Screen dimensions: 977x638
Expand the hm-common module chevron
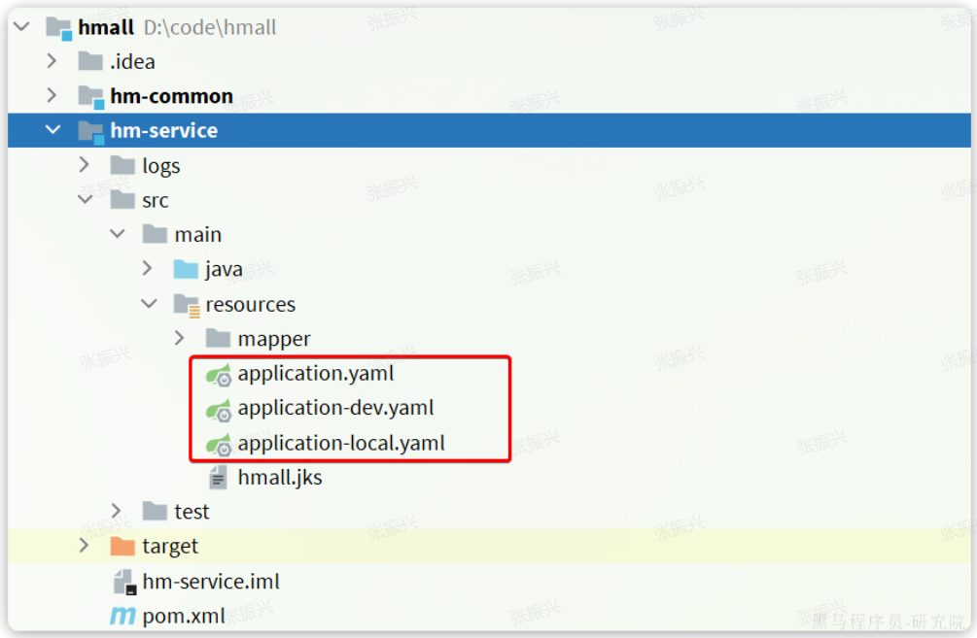[52, 95]
